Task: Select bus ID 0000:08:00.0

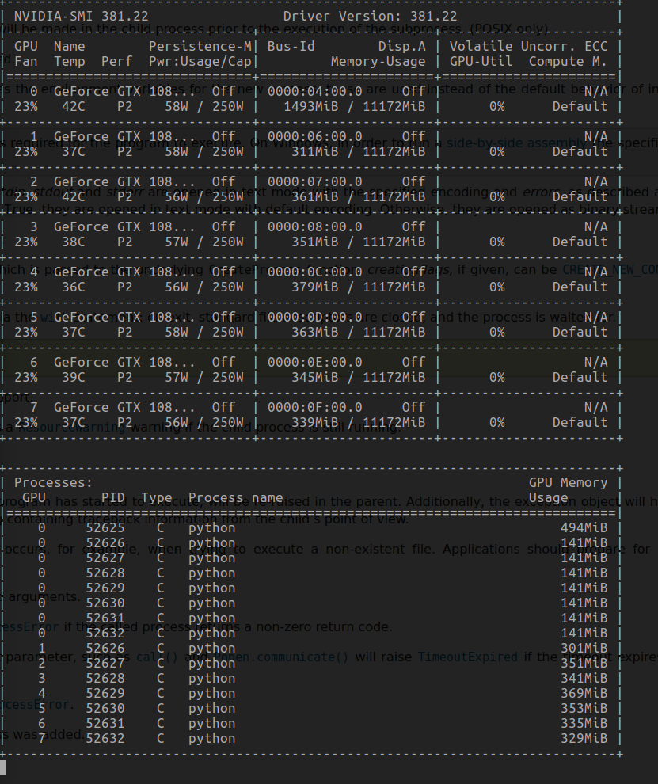Action: (315, 227)
